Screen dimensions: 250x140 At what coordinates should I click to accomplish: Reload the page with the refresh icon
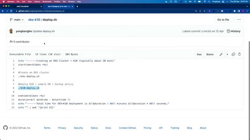tap(11, 11)
